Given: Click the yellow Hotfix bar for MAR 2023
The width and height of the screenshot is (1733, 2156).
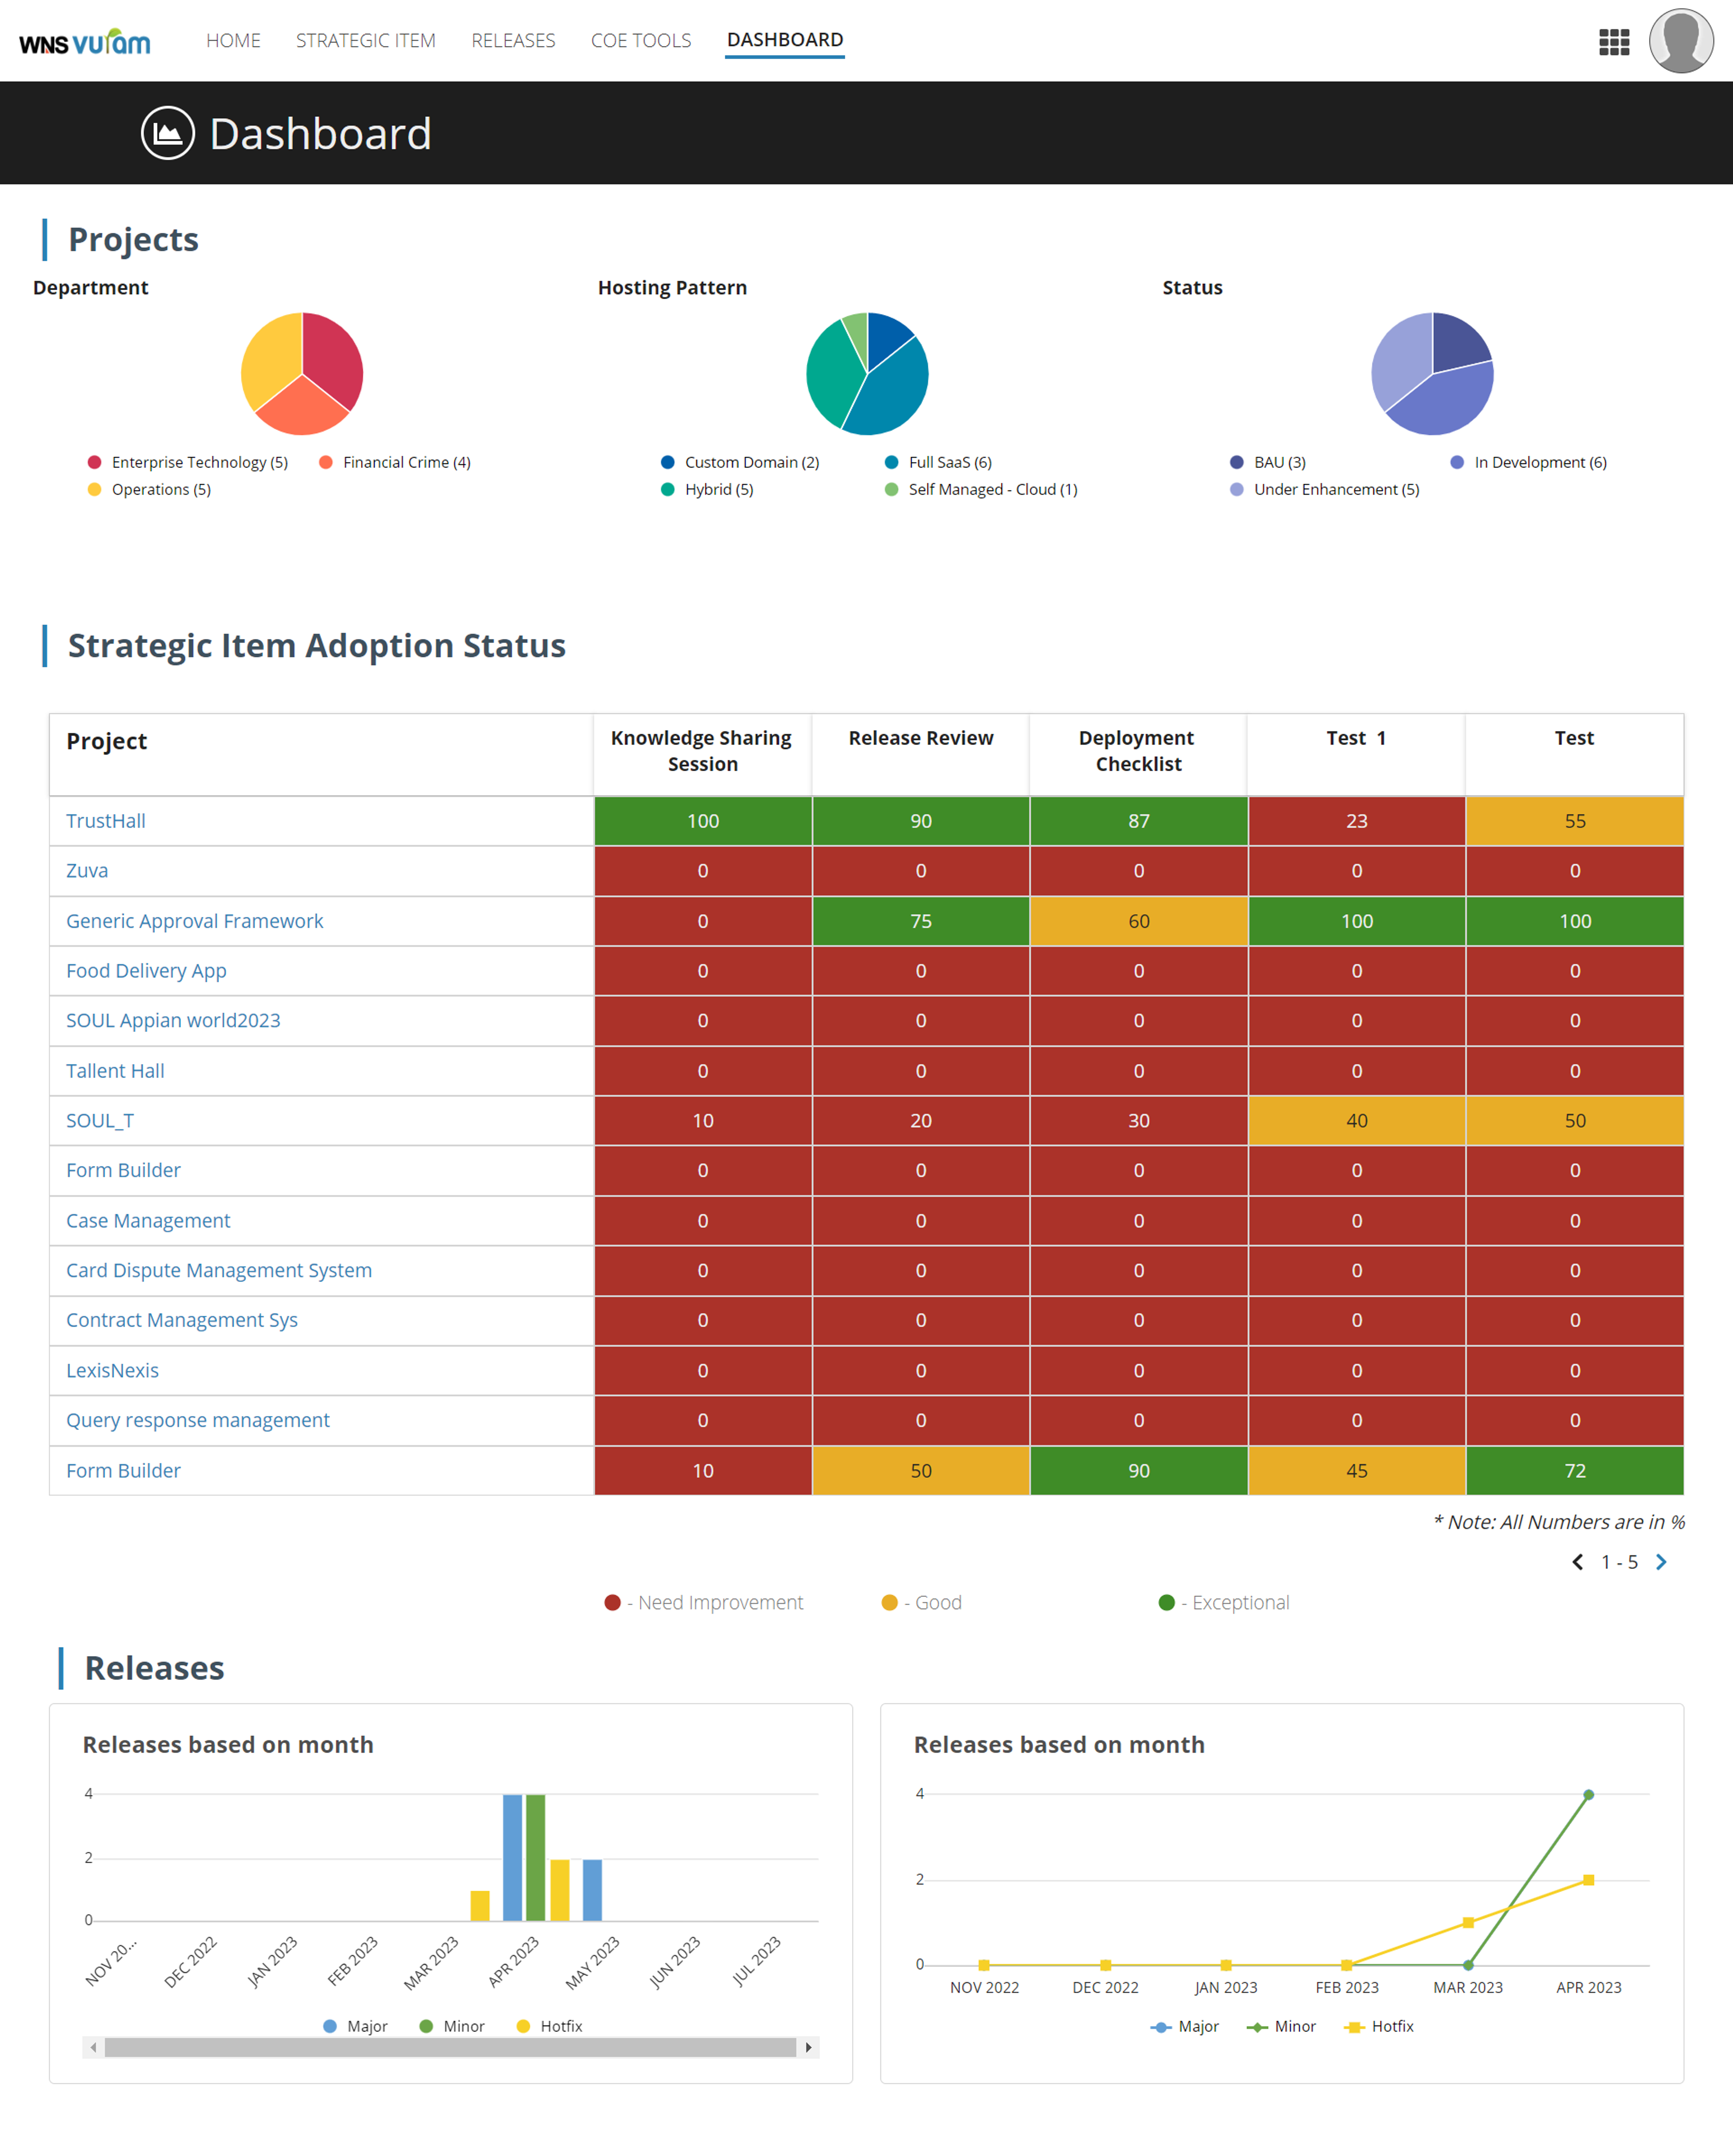Looking at the screenshot, I should coord(480,1906).
